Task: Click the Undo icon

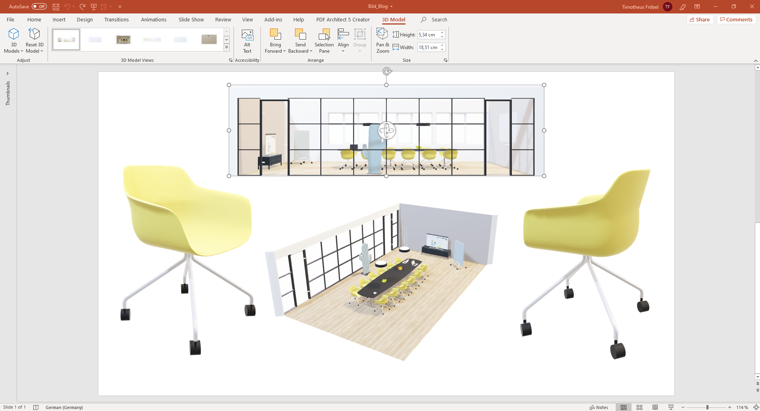Action: point(67,7)
